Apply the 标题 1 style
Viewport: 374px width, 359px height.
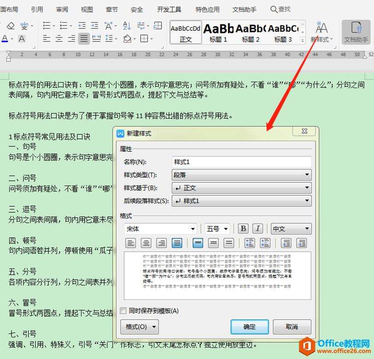[218, 33]
